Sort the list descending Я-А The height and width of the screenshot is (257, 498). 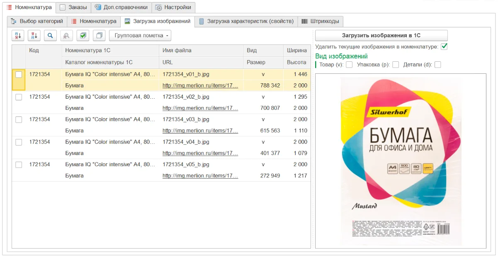pos(34,36)
